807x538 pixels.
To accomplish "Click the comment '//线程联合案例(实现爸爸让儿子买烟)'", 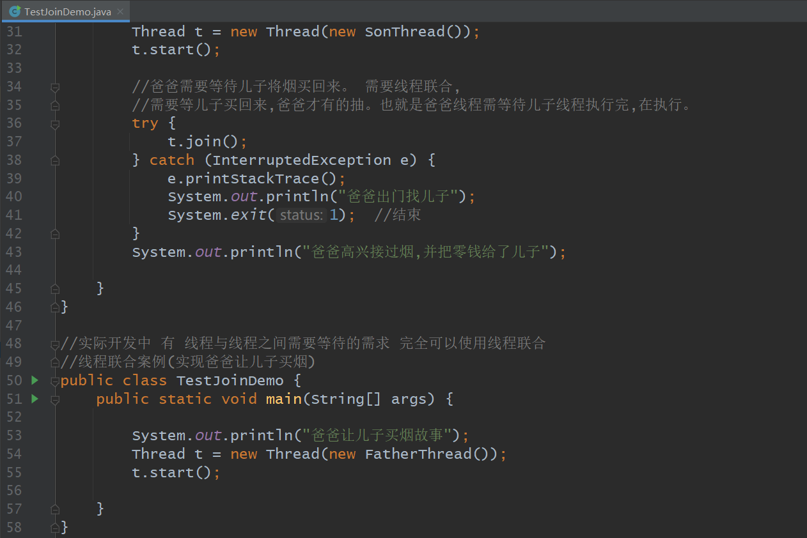I will [188, 362].
